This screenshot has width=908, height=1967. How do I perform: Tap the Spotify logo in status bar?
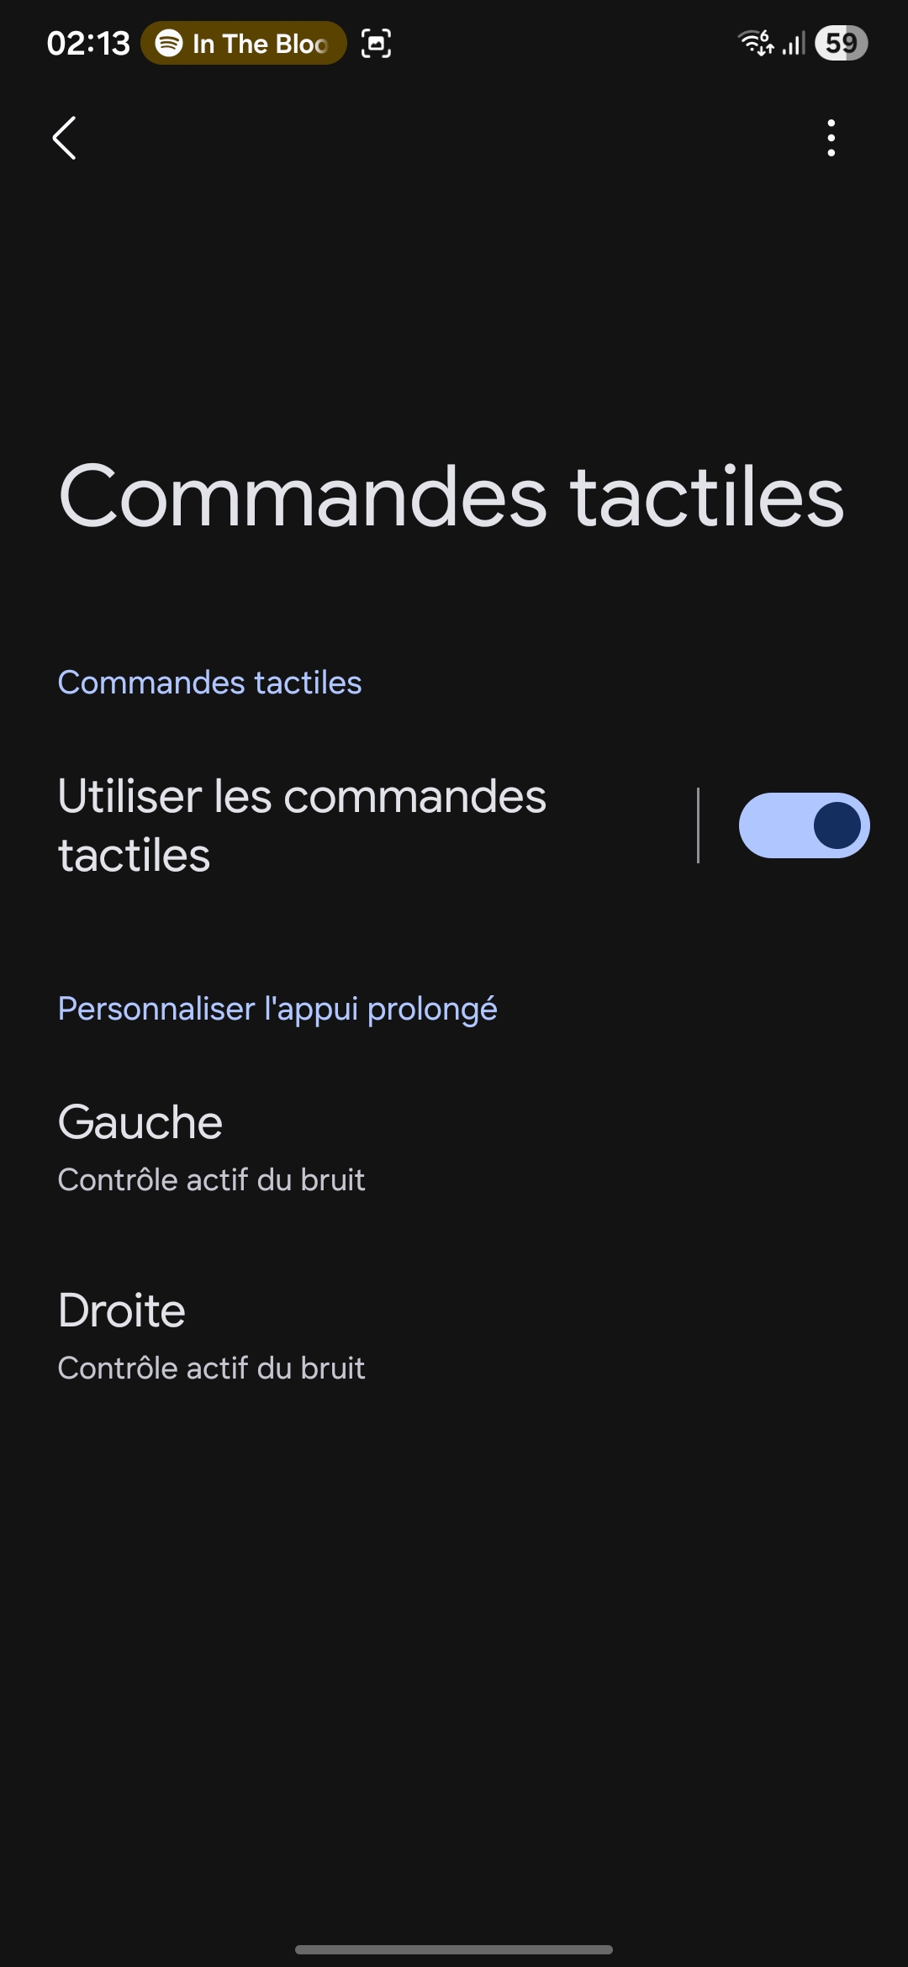pos(169,43)
